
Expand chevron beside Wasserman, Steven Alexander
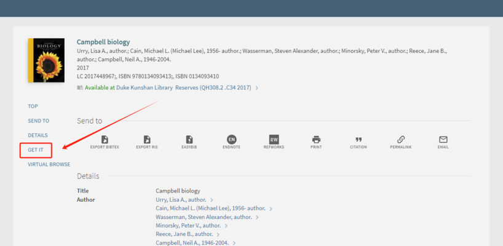click(256, 217)
